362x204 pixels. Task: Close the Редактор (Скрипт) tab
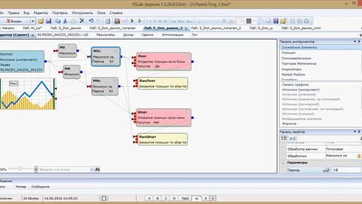[33, 35]
